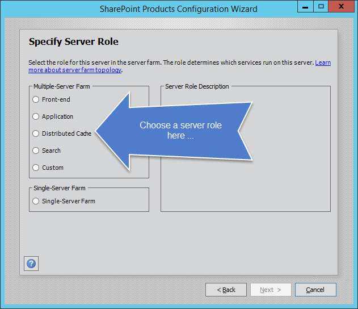Select the Front-end server role
358x309 pixels.
[36, 99]
